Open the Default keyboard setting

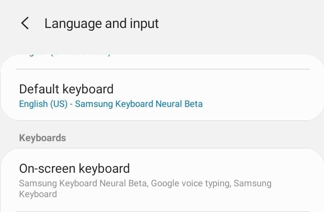[162, 96]
